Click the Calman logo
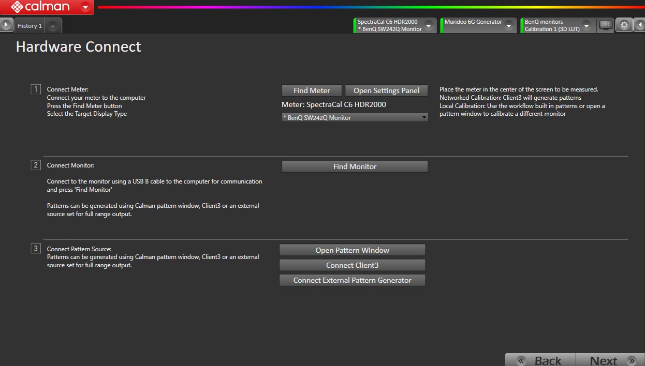This screenshot has width=645, height=366. 40,7
